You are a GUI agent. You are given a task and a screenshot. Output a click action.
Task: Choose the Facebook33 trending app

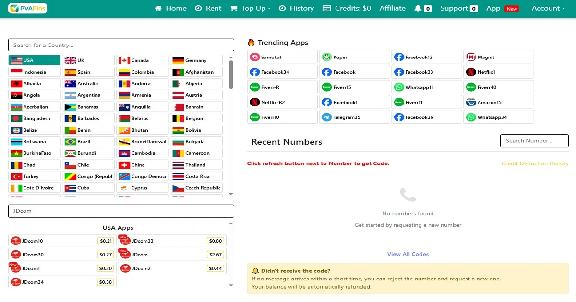click(x=426, y=72)
